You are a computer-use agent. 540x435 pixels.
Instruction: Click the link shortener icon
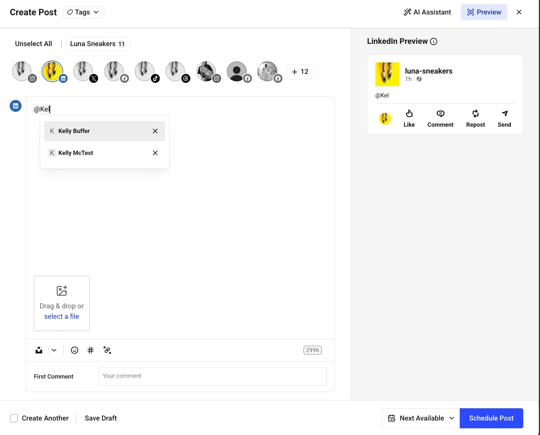tap(107, 350)
